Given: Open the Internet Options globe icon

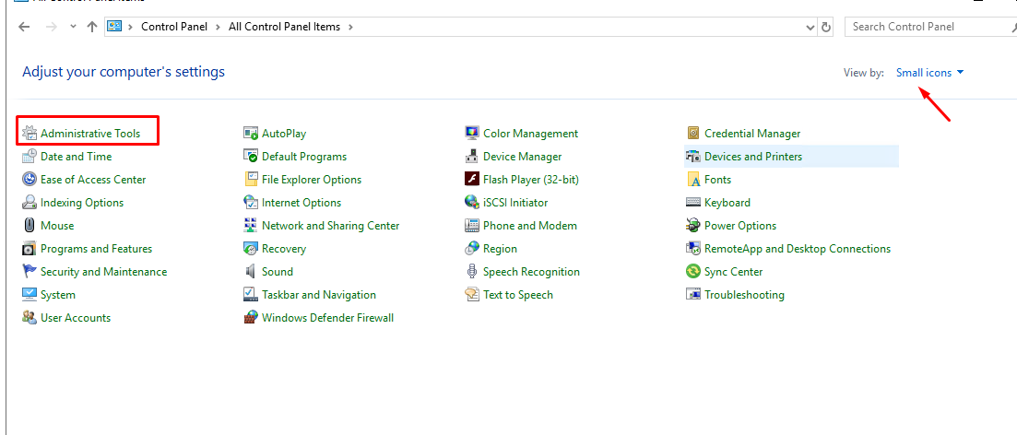Looking at the screenshot, I should point(251,202).
